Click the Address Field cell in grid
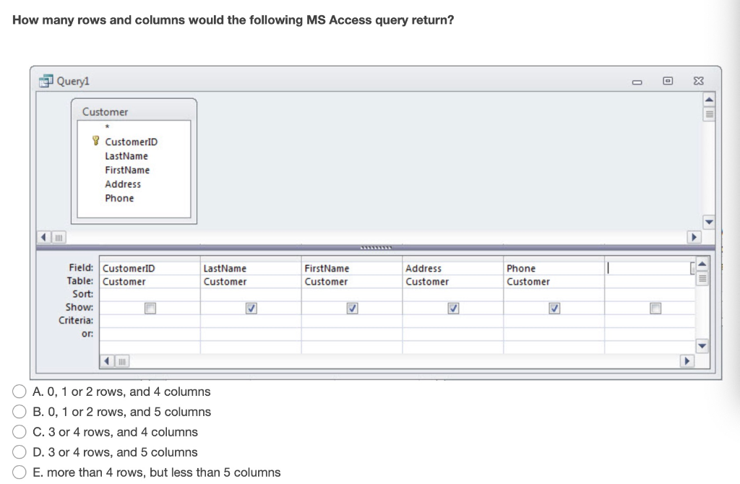The width and height of the screenshot is (740, 484). pyautogui.click(x=453, y=269)
